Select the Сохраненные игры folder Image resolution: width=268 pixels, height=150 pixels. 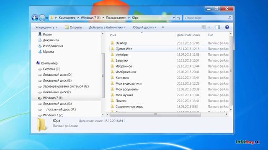point(129,107)
